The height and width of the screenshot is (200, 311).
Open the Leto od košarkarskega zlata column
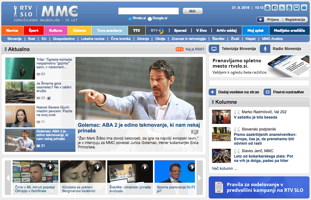(x=263, y=158)
